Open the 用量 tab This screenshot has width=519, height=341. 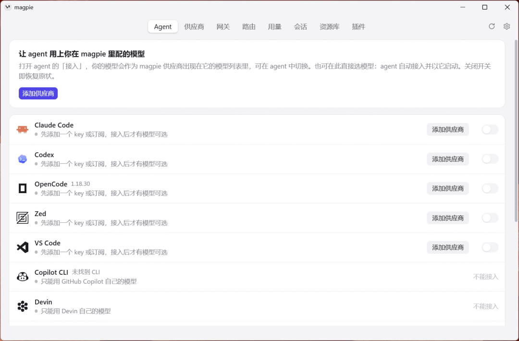click(275, 27)
